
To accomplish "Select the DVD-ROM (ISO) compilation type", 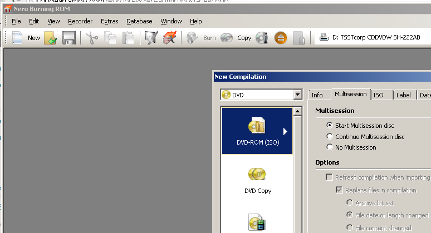I will coord(257,131).
